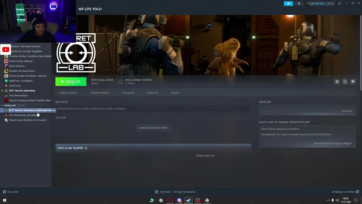Open the Topluluk Merkezi tab
The width and height of the screenshot is (362, 204).
coord(100,93)
